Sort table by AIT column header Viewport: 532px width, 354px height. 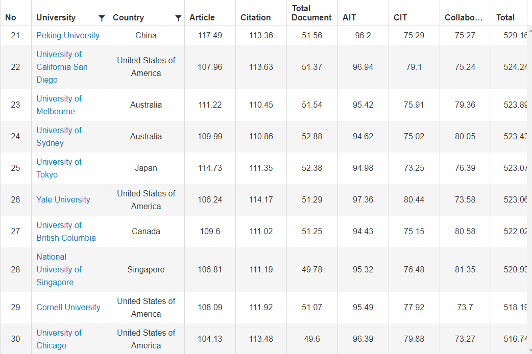(350, 18)
